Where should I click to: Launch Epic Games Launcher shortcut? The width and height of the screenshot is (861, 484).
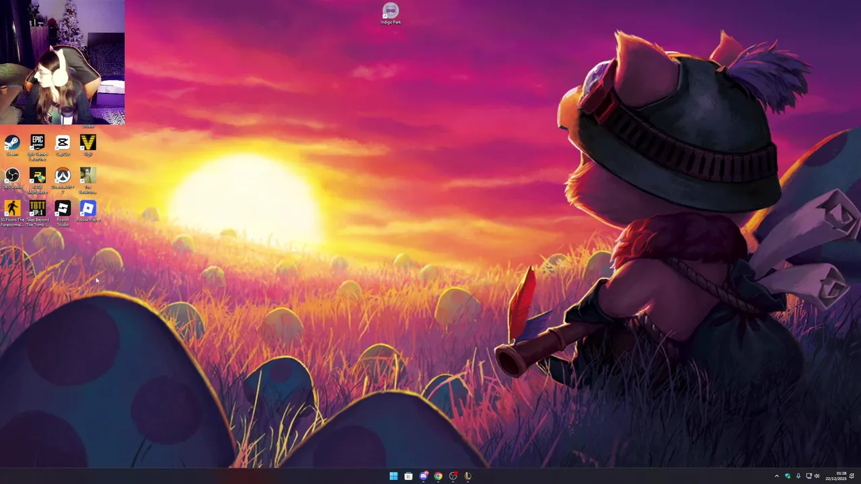pos(38,147)
